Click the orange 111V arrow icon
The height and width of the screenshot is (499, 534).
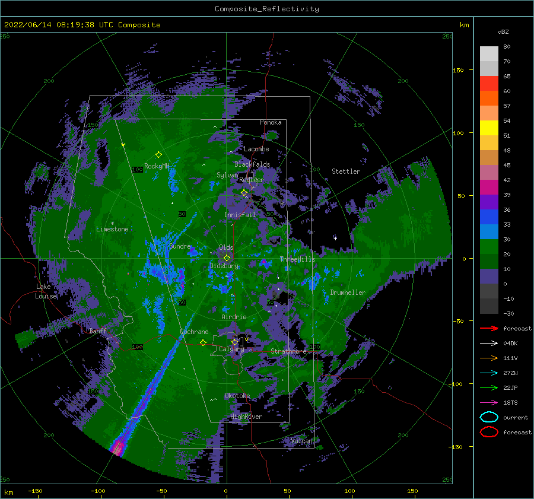[489, 358]
